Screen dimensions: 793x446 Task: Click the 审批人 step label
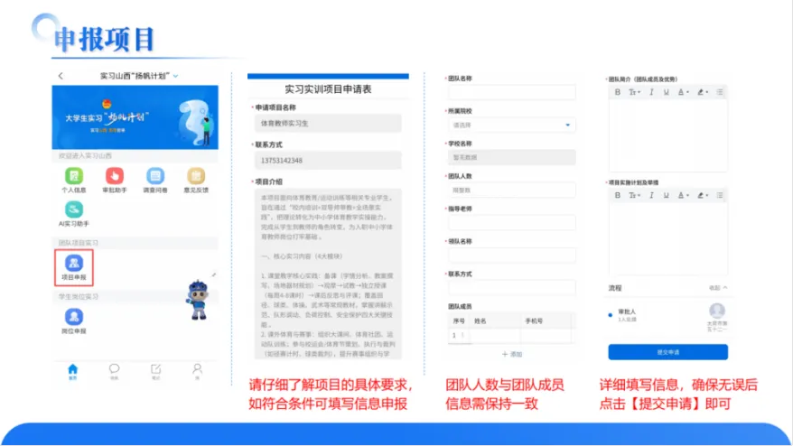pos(627,312)
